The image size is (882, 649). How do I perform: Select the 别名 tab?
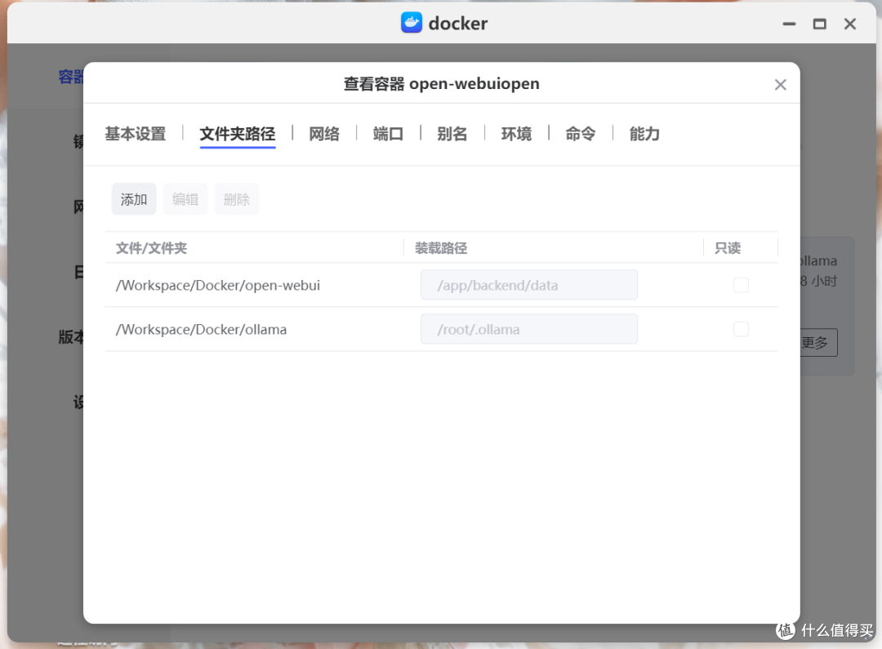(452, 134)
